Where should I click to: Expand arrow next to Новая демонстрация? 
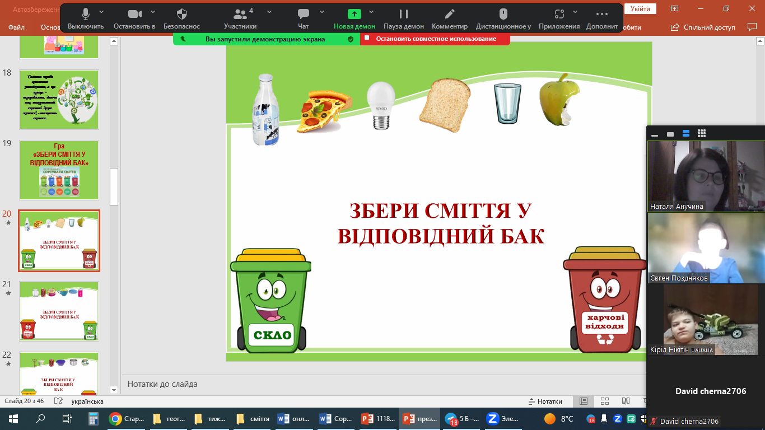[371, 12]
